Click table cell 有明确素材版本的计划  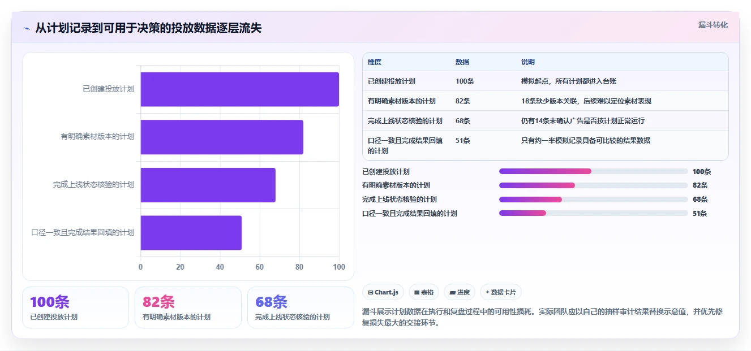click(402, 101)
